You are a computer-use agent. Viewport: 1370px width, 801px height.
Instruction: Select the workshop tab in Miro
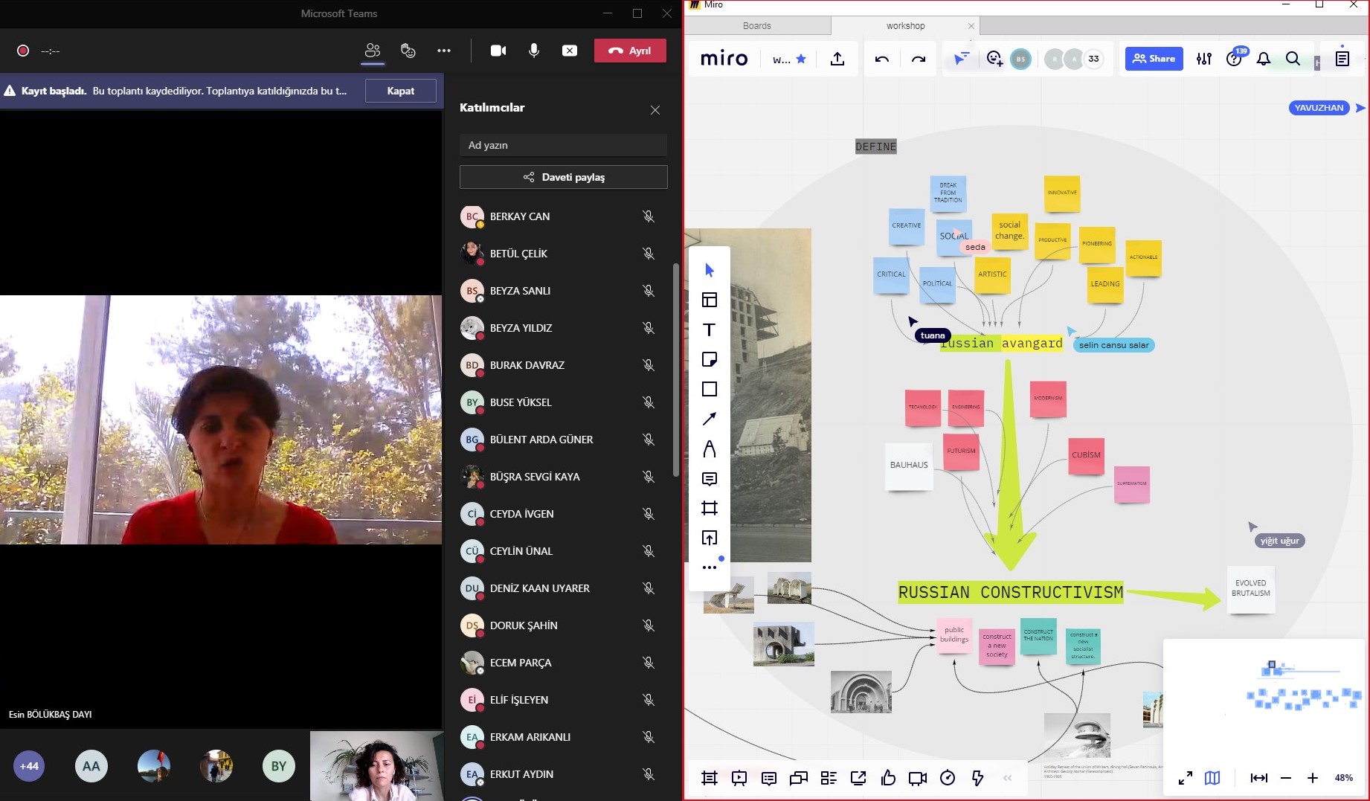(905, 26)
